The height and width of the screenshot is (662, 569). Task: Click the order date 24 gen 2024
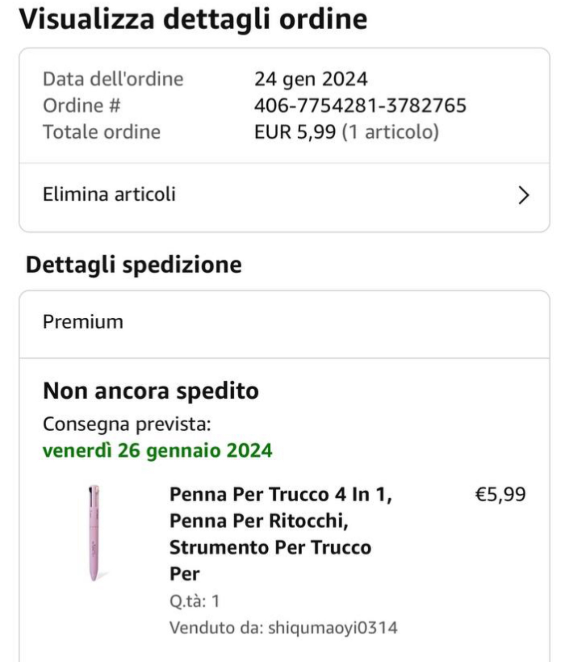[311, 79]
